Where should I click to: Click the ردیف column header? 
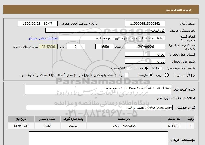click(191, 119)
